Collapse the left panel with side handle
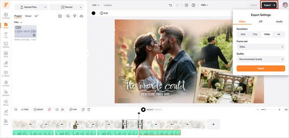The image size is (289, 138). [x=88, y=54]
